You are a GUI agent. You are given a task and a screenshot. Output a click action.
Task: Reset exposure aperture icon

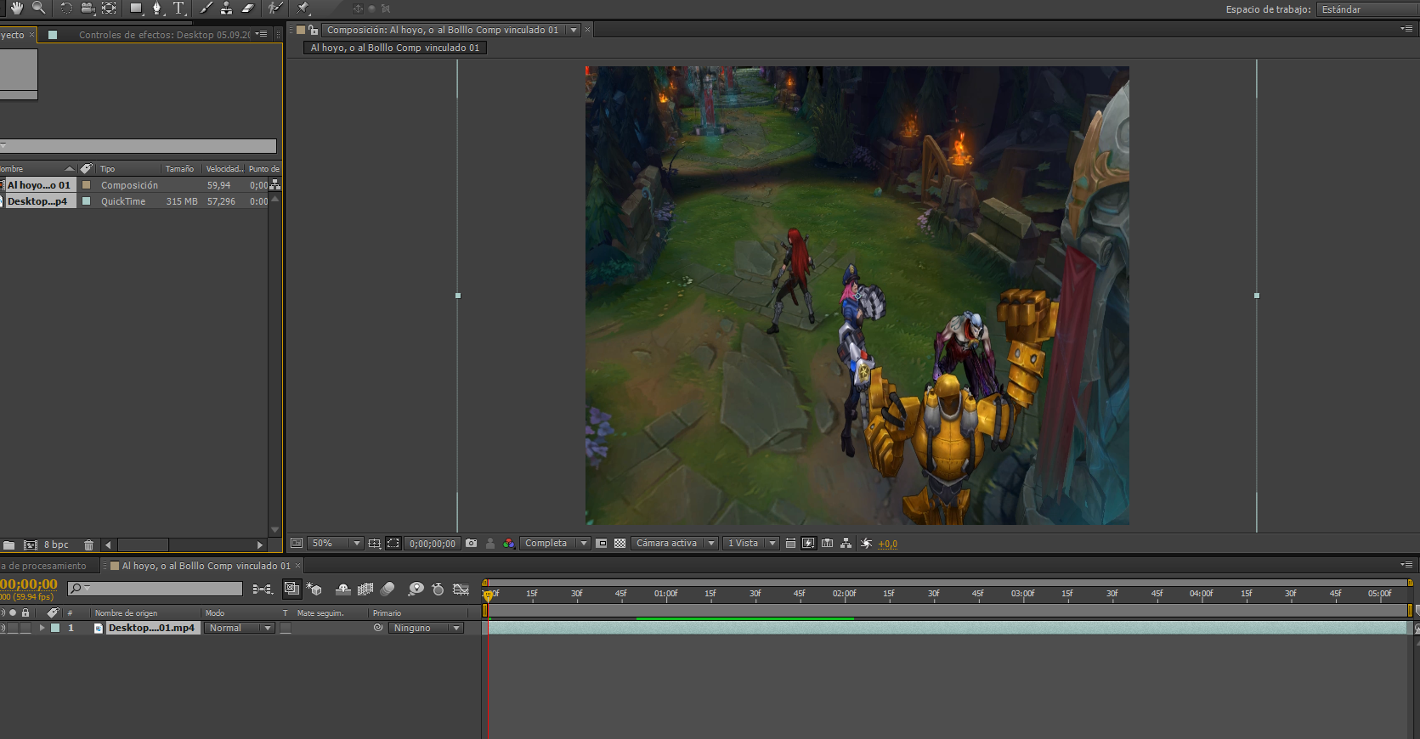866,544
